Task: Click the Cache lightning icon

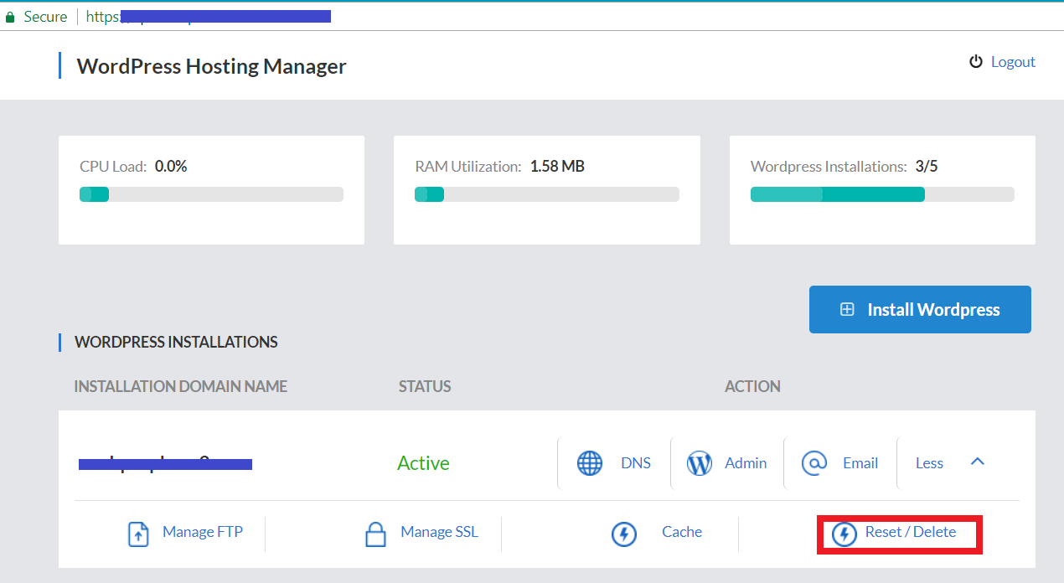Action: (x=624, y=534)
